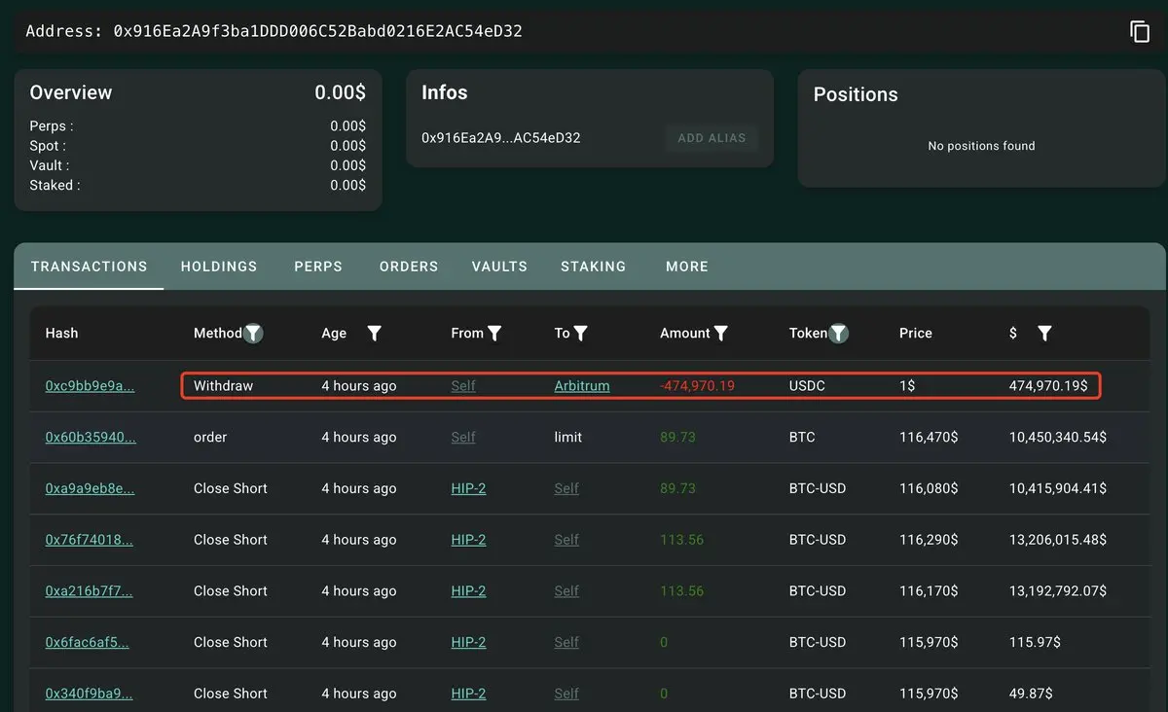Viewport: 1168px width, 712px height.
Task: Open the From column filter
Action: click(494, 334)
